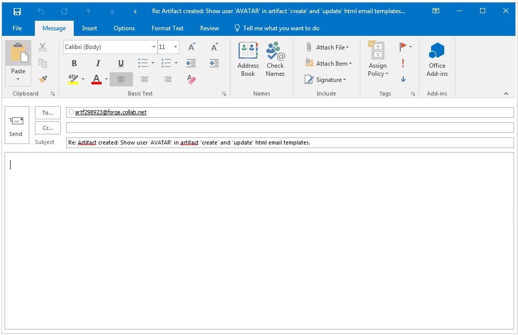Grow font size with the larger A icon
Image resolution: width=518 pixels, height=335 pixels.
tap(191, 47)
